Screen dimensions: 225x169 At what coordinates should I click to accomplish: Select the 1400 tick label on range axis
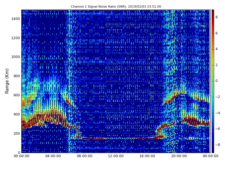click(15, 19)
